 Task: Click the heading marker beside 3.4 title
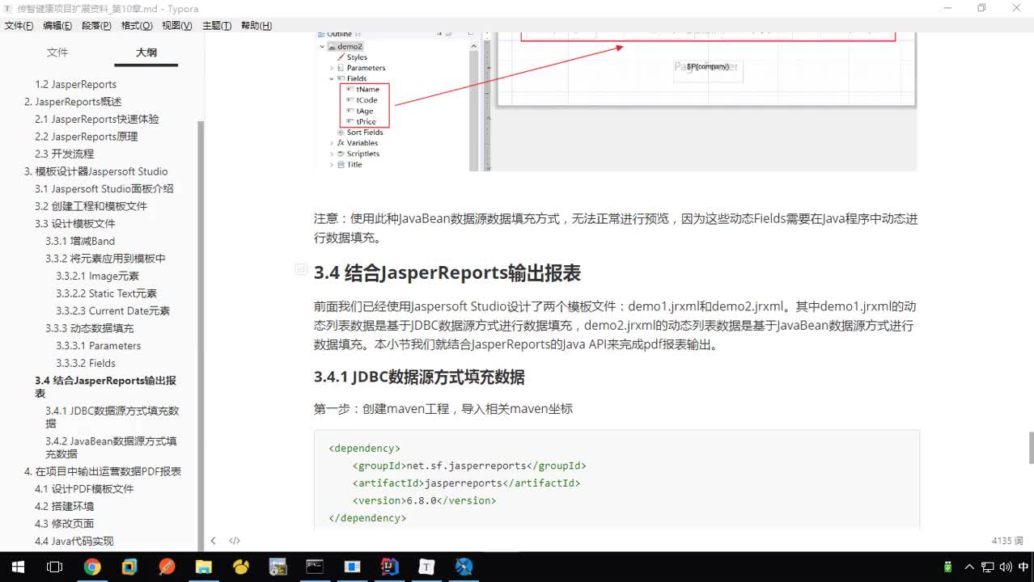click(x=300, y=268)
